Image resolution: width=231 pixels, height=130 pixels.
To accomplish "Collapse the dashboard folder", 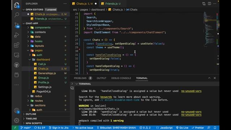I will (46, 60).
